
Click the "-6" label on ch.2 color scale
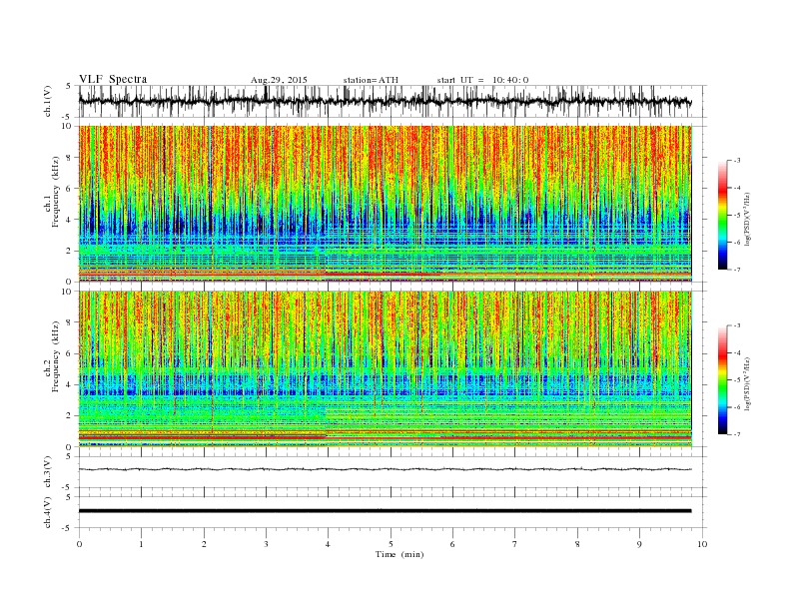click(736, 407)
